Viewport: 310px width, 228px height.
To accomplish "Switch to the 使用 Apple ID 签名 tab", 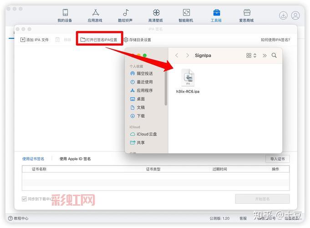I will tap(75, 159).
